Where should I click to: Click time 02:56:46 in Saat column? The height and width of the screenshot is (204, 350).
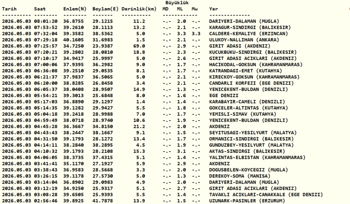tap(46, 201)
